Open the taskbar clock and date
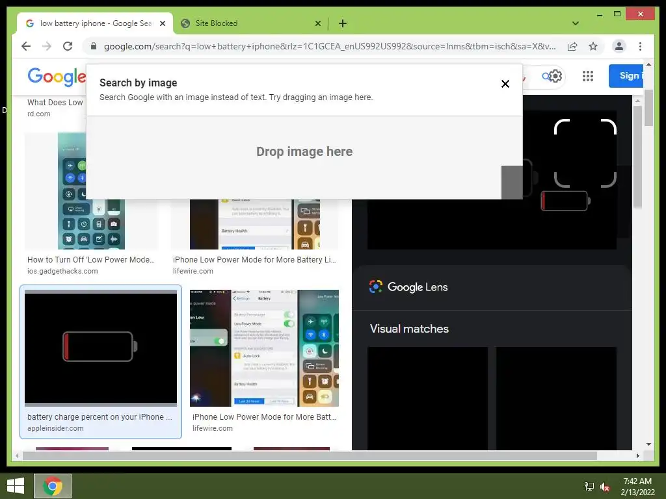This screenshot has height=499, width=666. 637,486
